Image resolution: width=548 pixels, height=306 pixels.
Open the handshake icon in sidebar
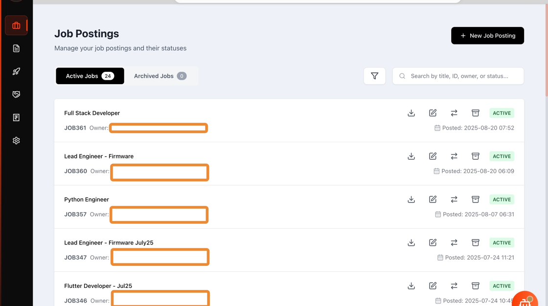16,94
